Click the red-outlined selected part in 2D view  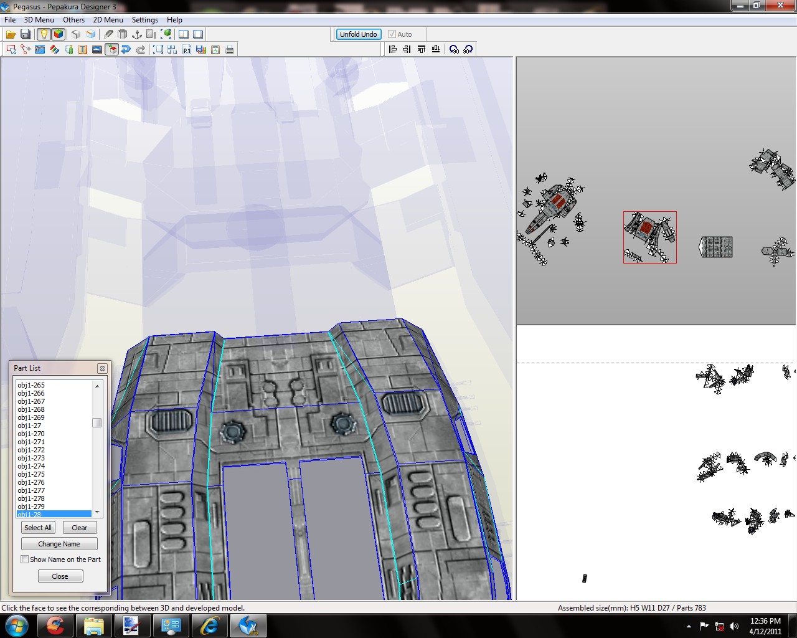pos(650,237)
